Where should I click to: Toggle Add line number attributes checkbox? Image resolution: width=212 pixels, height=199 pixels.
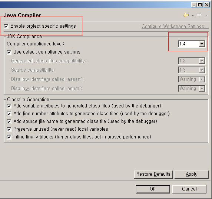click(x=9, y=114)
